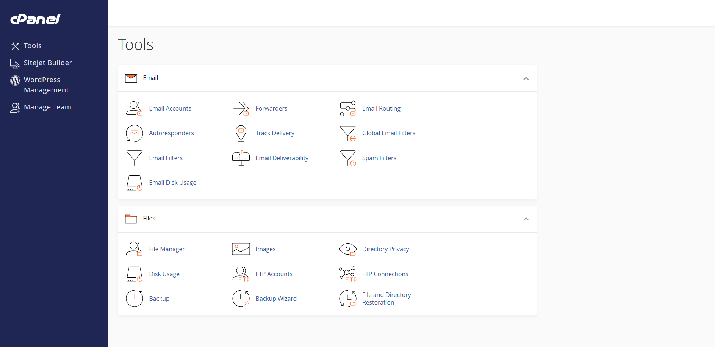Open the FTP Connections link
Screen dimensions: 715x347
[x=385, y=274]
